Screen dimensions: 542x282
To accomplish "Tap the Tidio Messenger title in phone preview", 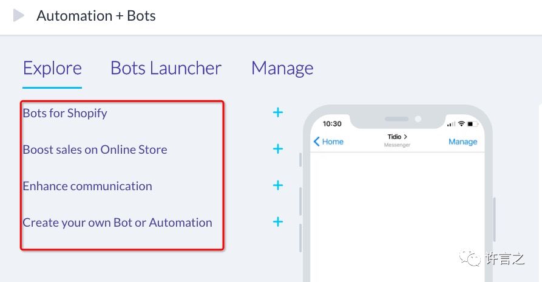I will (397, 140).
